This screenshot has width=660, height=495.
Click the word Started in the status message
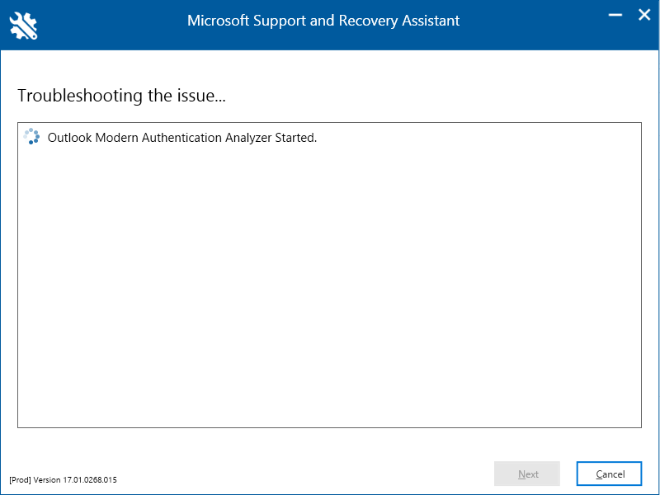click(295, 138)
